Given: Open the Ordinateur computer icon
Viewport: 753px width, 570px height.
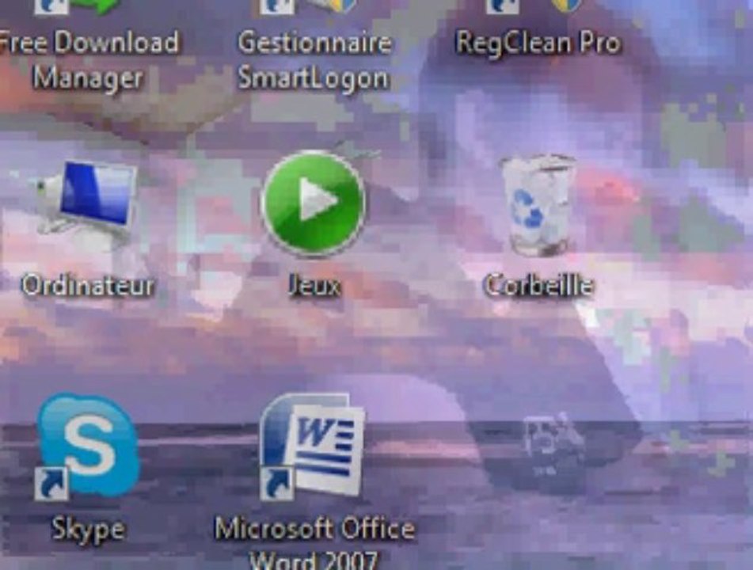Looking at the screenshot, I should 86,207.
